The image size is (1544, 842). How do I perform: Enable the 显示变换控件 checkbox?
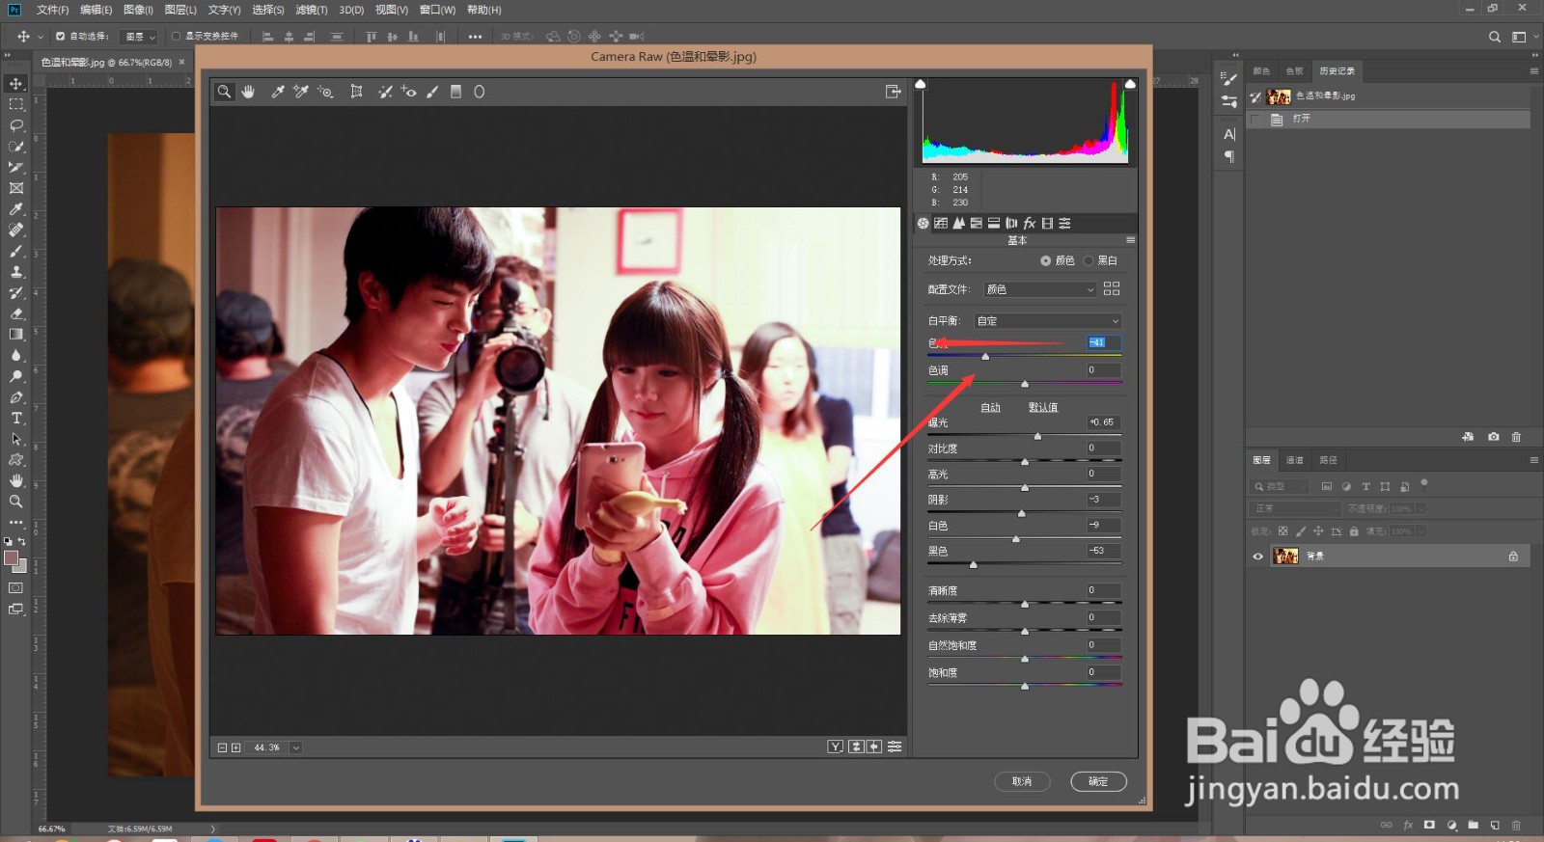pos(176,37)
